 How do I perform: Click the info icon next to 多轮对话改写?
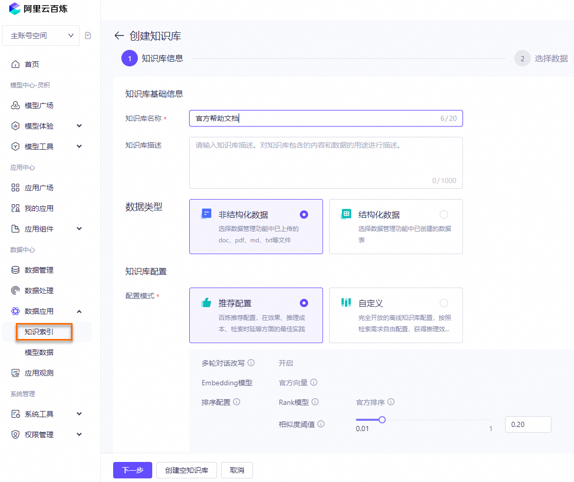[251, 363]
